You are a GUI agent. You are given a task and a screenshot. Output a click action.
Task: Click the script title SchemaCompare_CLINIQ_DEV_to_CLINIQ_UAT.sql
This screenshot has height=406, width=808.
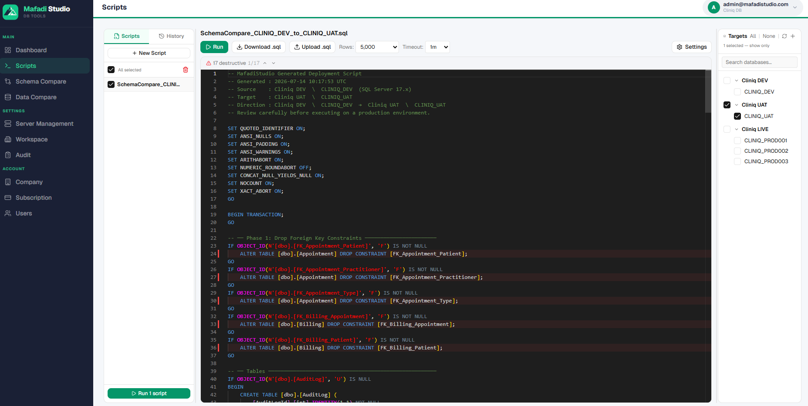[x=274, y=33]
